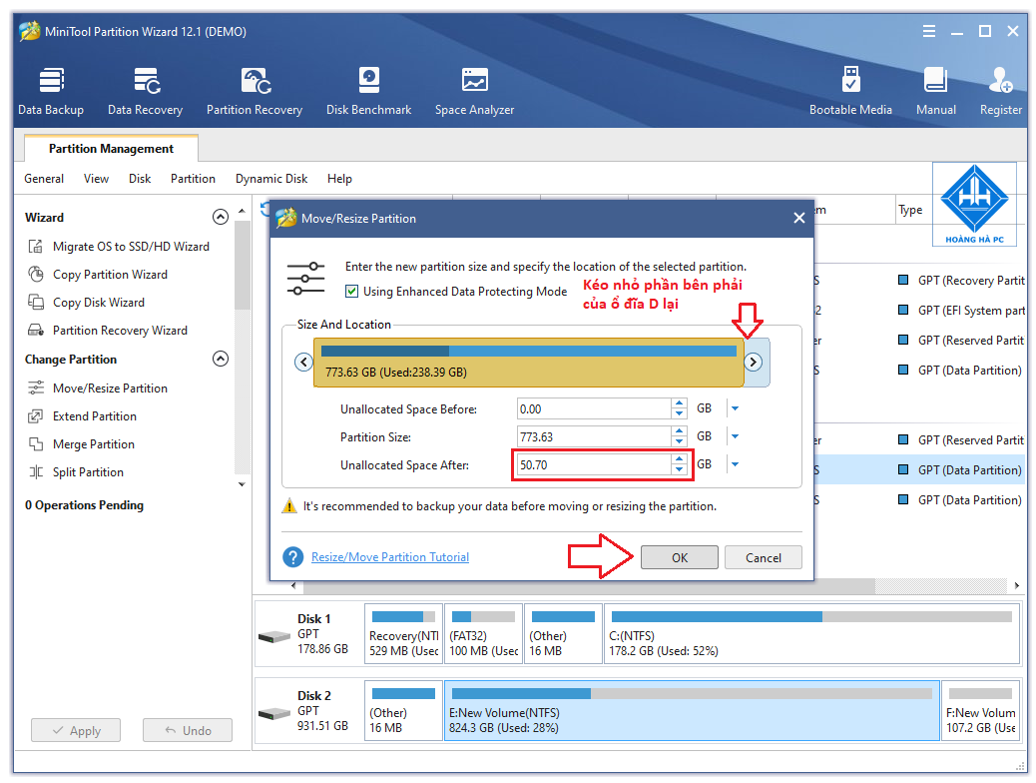Click OK to confirm the resize
Image resolution: width=1036 pixels, height=783 pixels.
point(679,557)
